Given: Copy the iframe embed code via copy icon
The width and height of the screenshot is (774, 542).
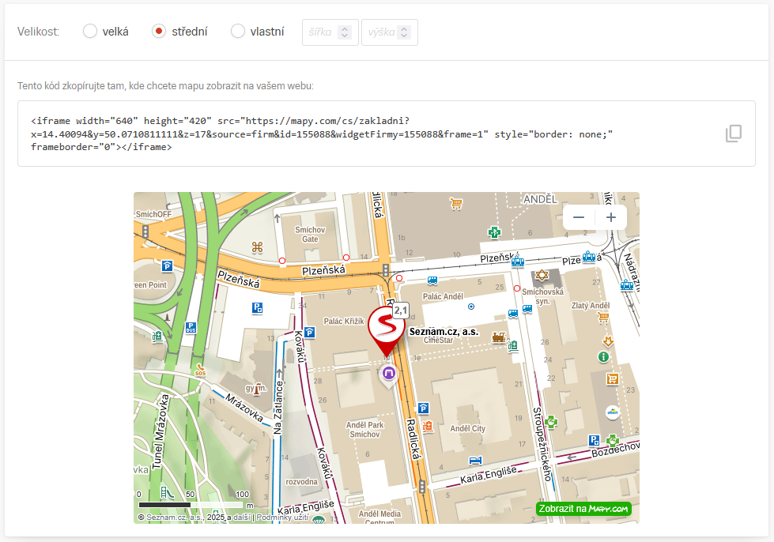Looking at the screenshot, I should point(734,134).
